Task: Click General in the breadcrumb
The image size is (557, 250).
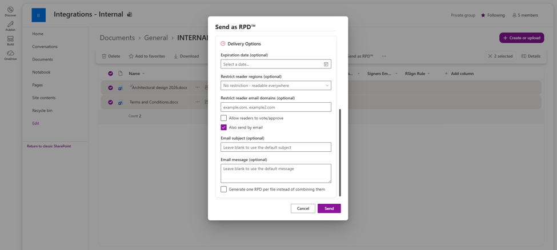Action: click(x=156, y=38)
